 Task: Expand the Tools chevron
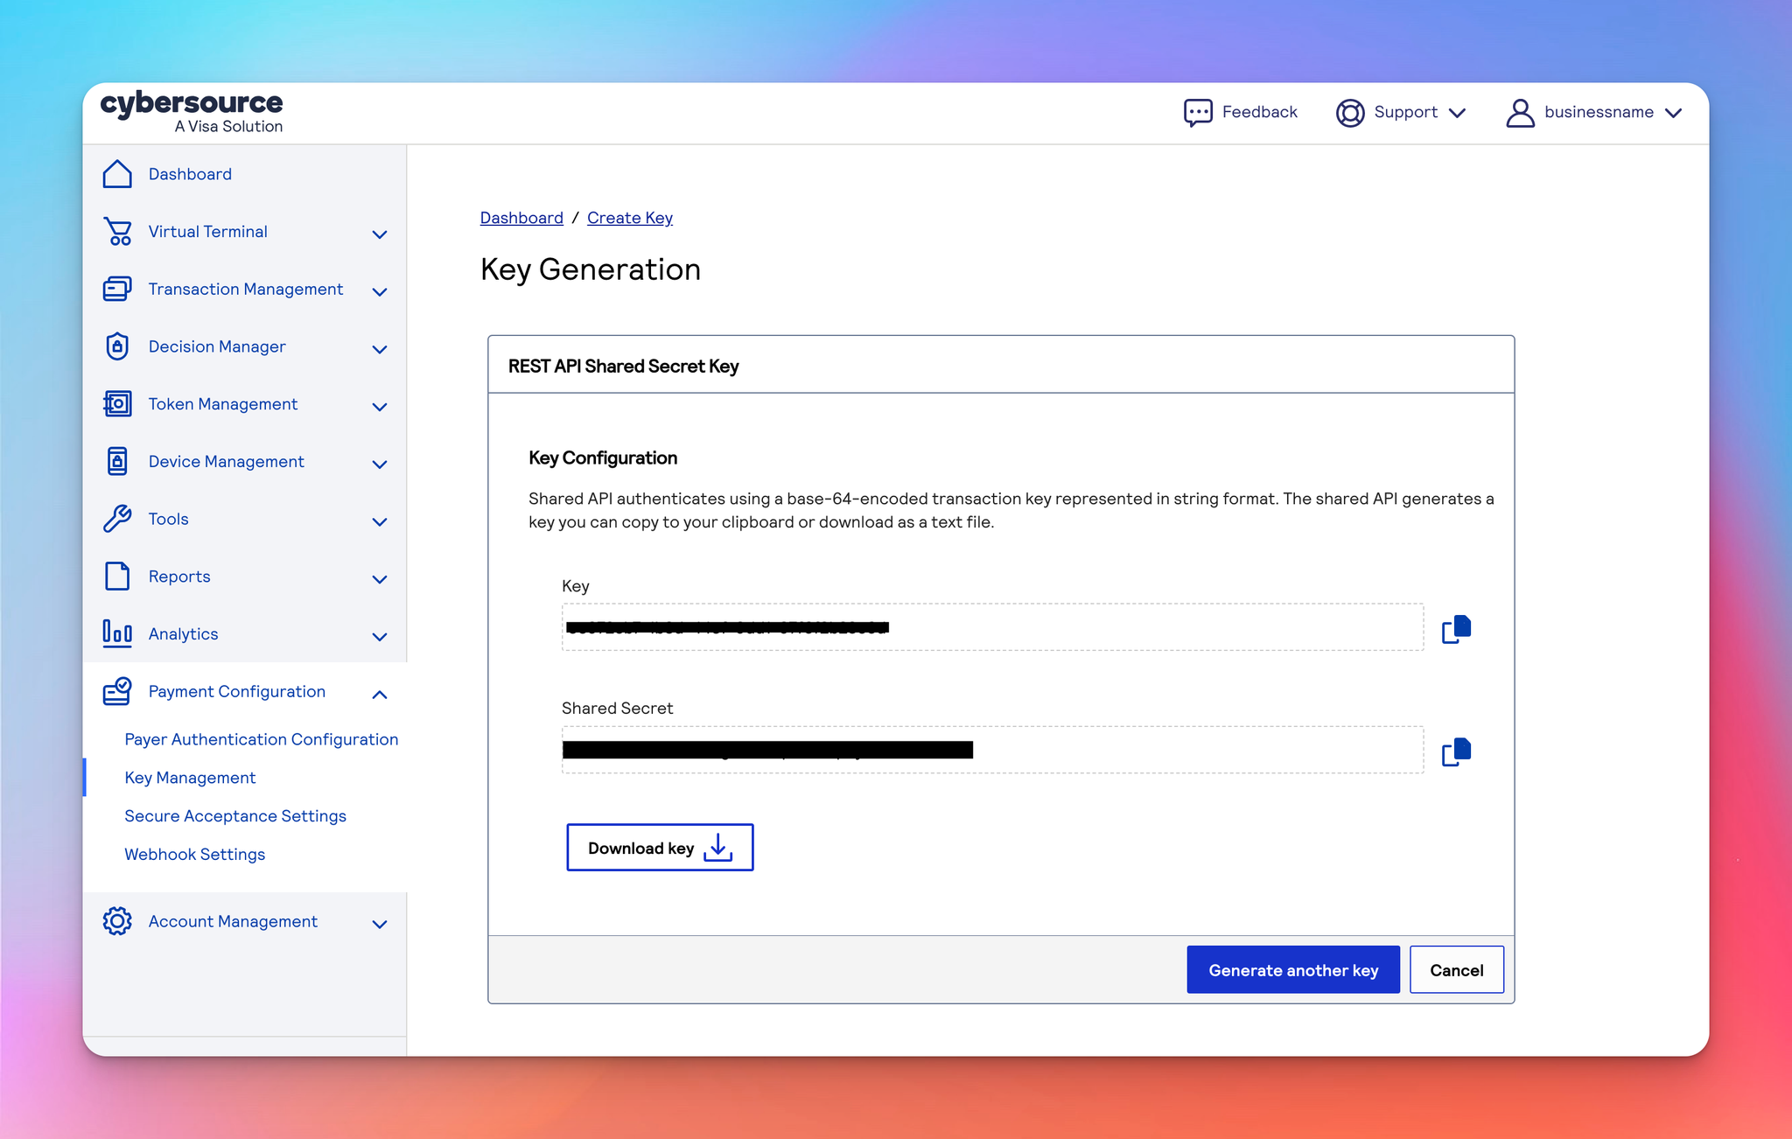[380, 521]
